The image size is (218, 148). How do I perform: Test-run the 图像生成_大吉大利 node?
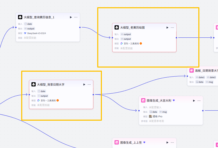pyautogui.click(x=194, y=101)
